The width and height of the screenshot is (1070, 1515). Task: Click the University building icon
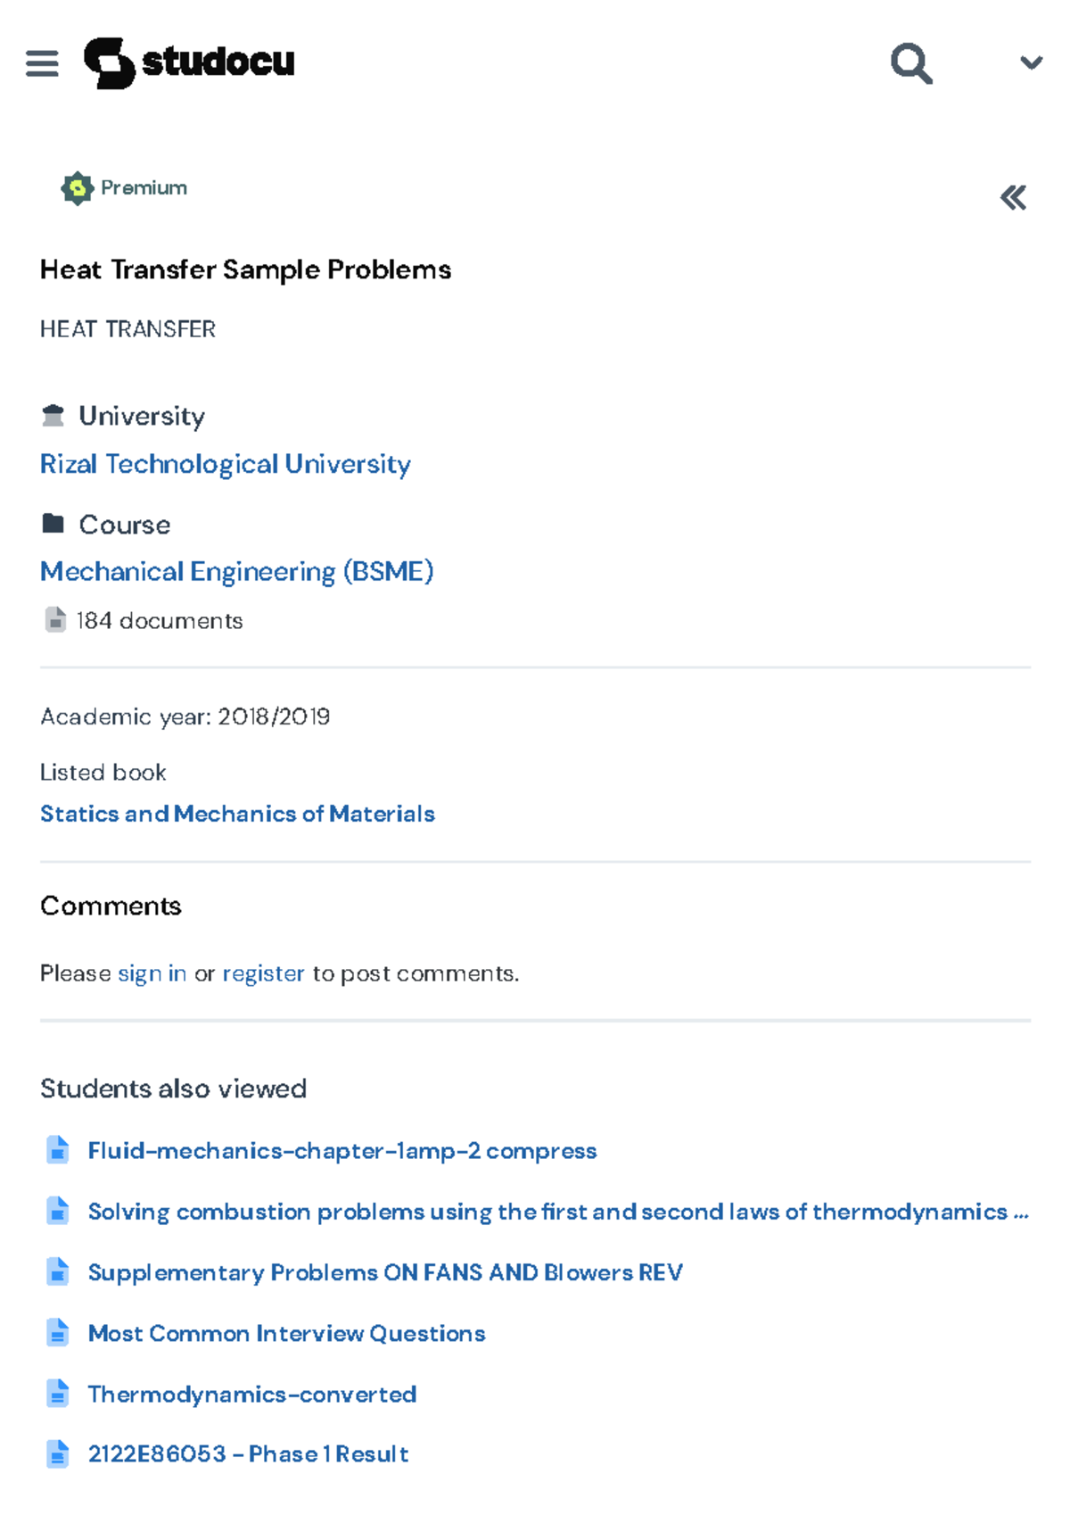click(x=53, y=416)
